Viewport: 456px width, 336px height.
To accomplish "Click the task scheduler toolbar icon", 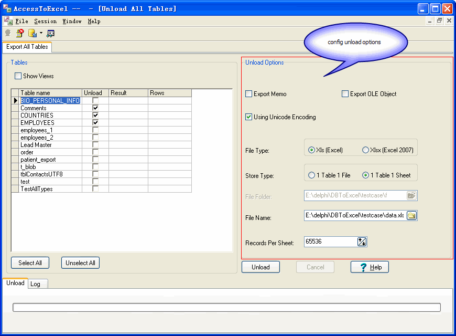I will tap(50, 34).
